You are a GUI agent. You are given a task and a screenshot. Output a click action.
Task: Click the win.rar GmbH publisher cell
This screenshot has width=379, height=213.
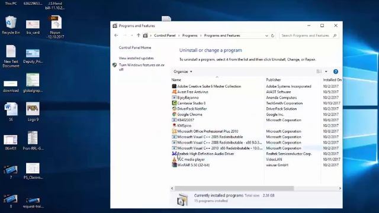pos(277,165)
